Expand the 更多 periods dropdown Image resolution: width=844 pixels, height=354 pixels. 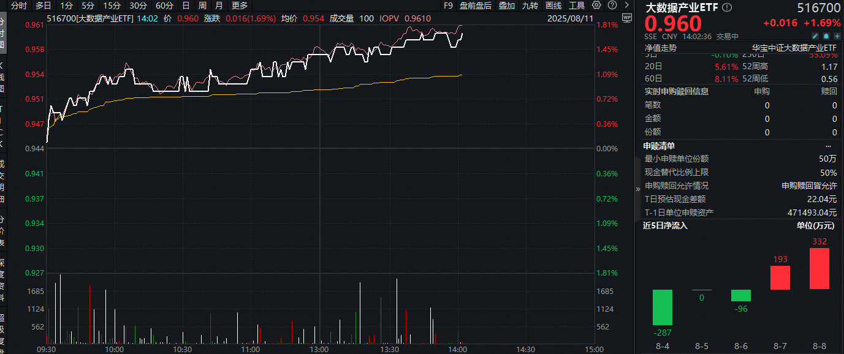[x=240, y=6]
